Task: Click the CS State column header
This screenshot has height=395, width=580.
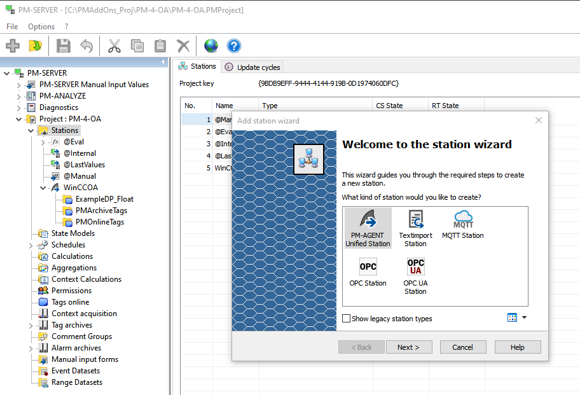Action: (400, 106)
